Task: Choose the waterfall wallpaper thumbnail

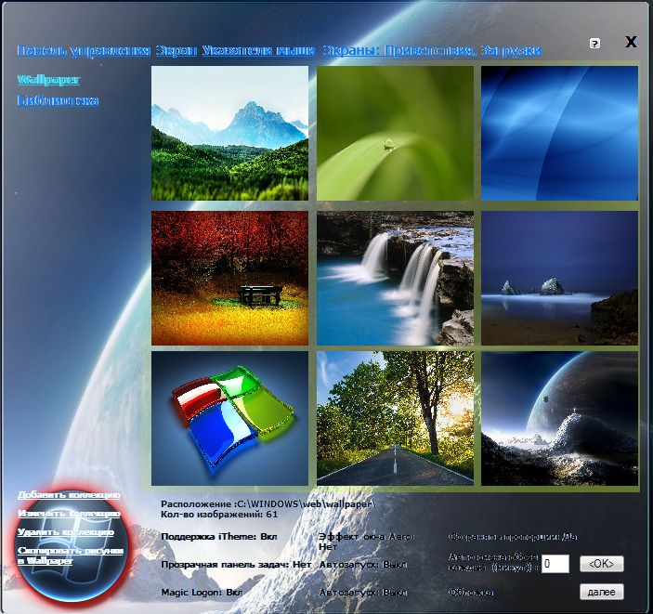Action: (395, 278)
